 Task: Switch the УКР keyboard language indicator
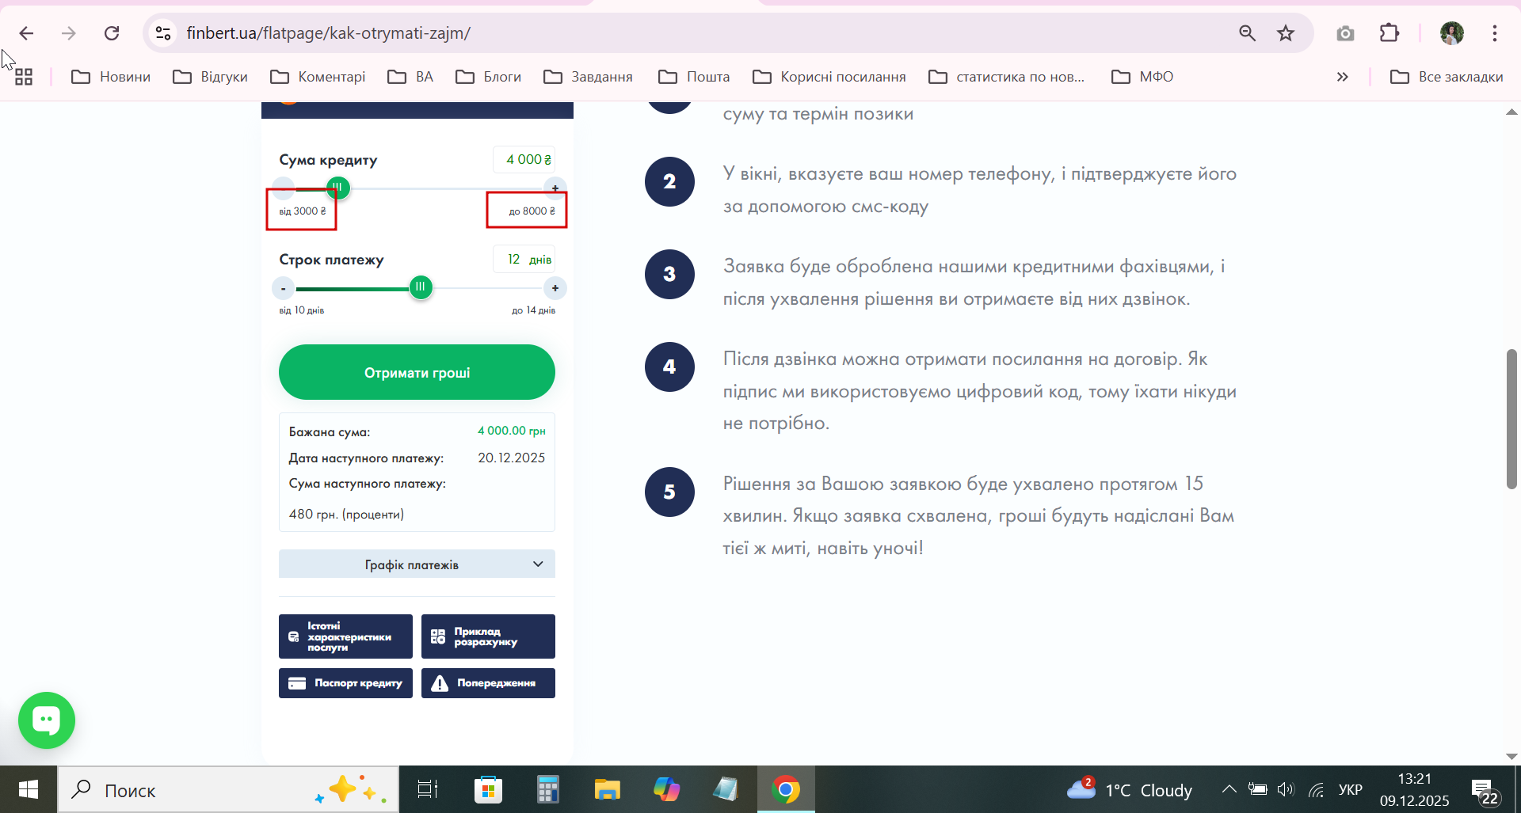click(x=1351, y=789)
